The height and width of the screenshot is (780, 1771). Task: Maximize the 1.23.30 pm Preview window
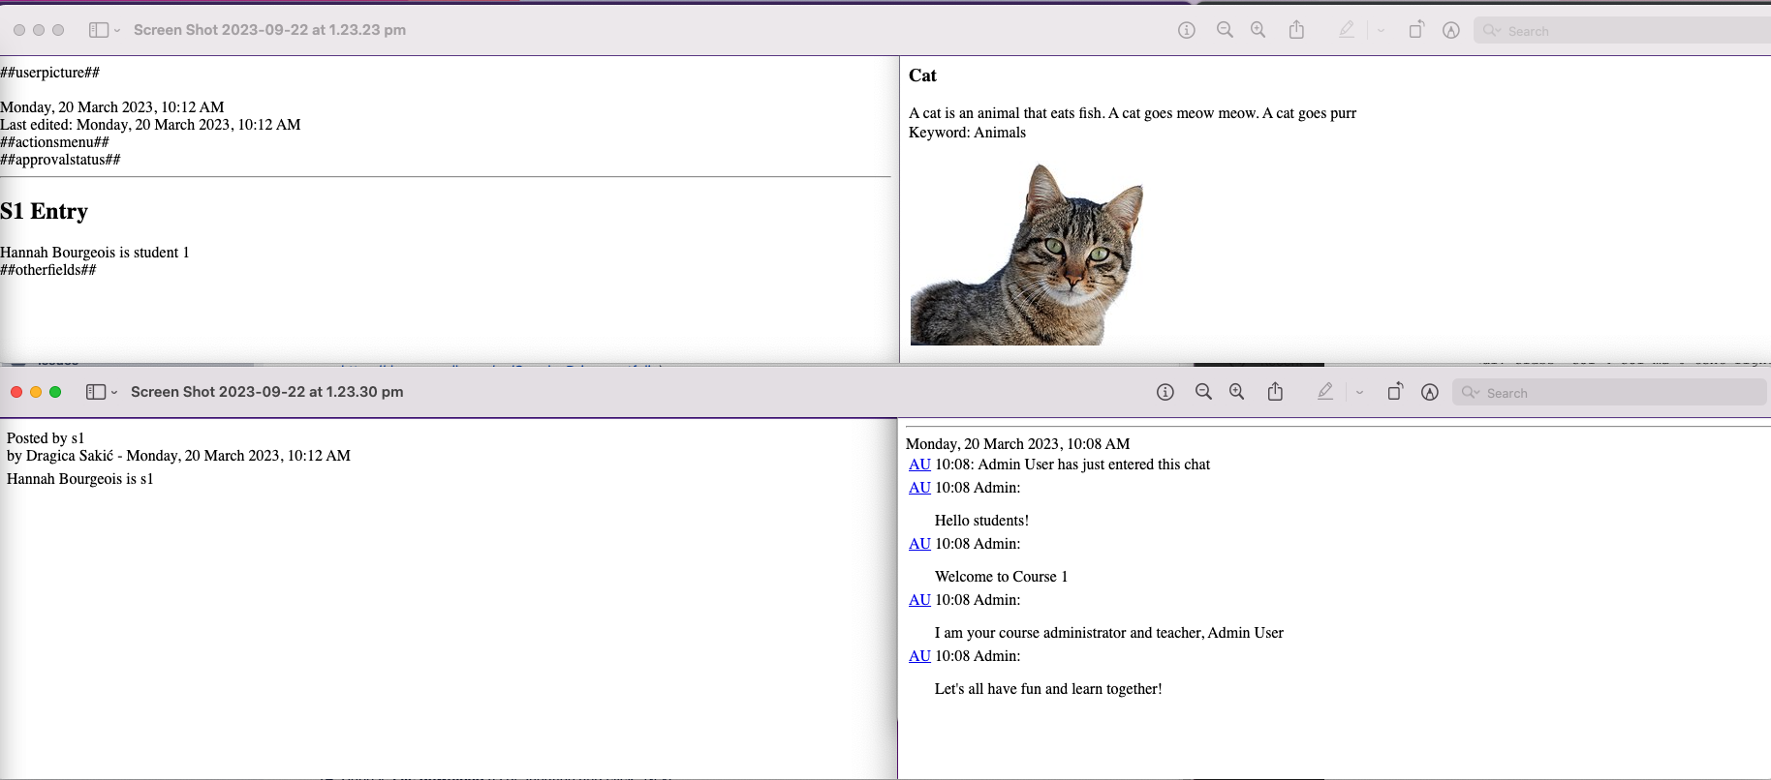(55, 392)
